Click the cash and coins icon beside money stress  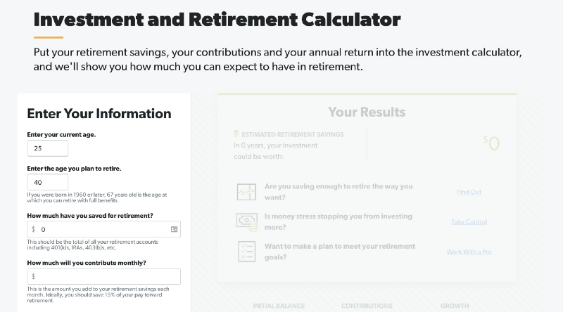pyautogui.click(x=247, y=222)
